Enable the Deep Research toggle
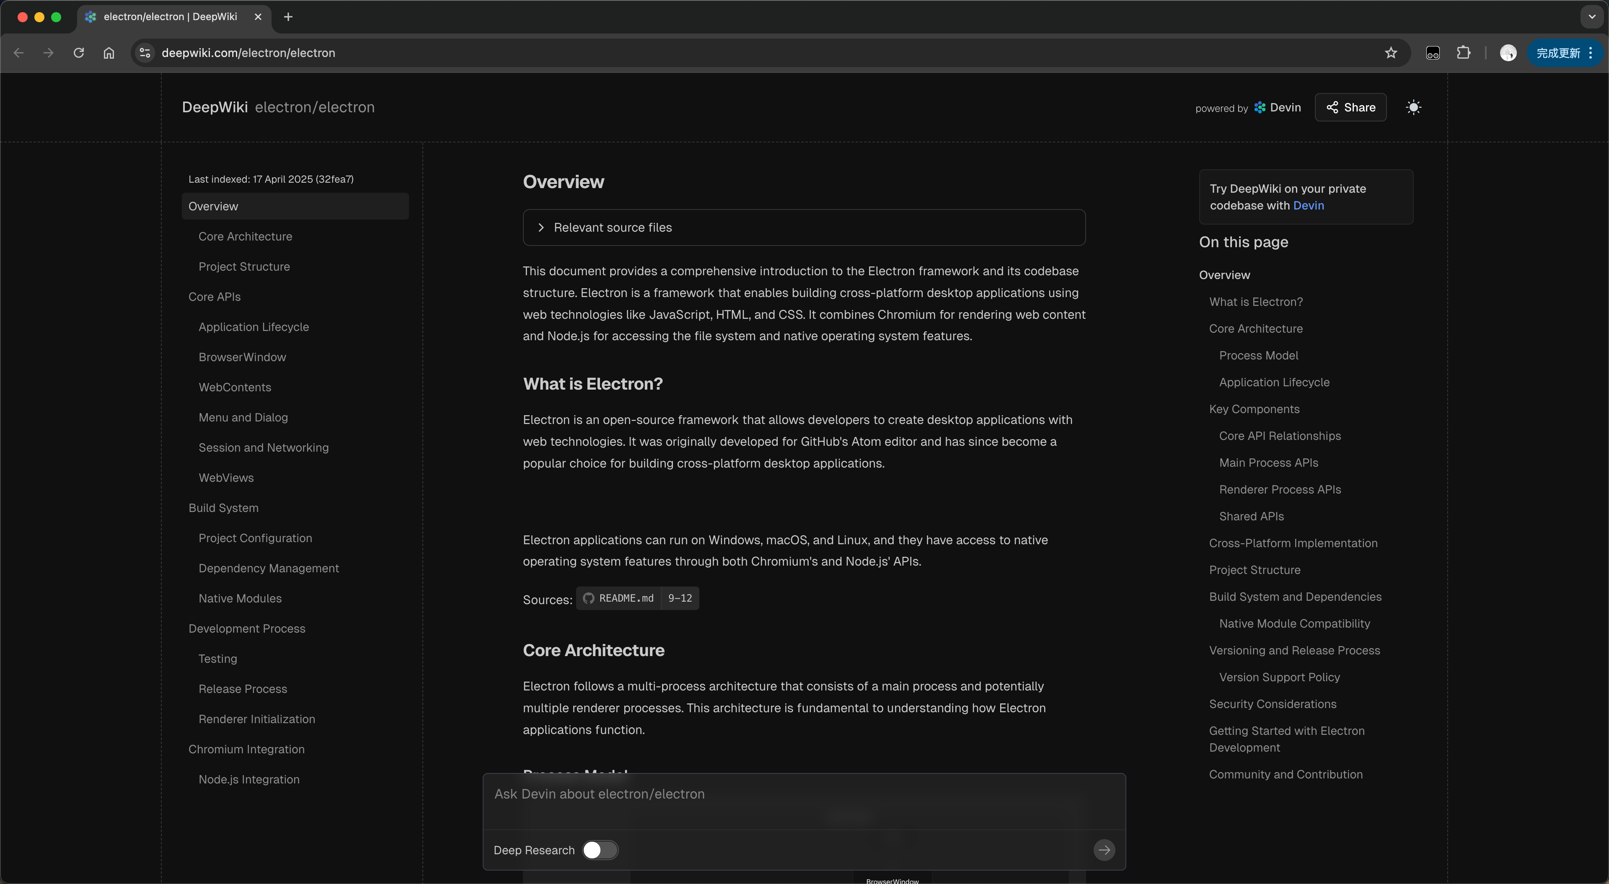The height and width of the screenshot is (884, 1609). coord(600,850)
